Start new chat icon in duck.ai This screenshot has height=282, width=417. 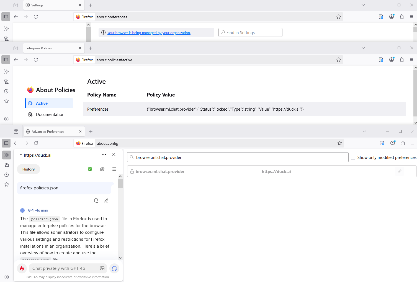[114, 268]
